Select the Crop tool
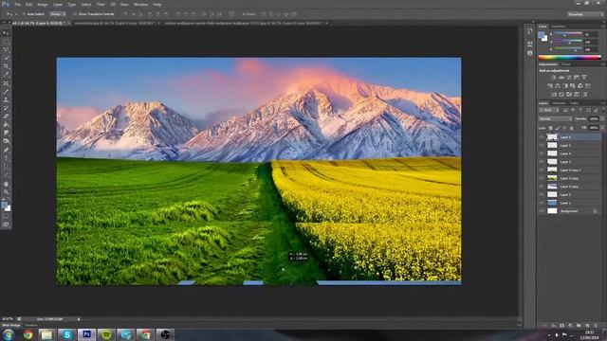The height and width of the screenshot is (341, 607). click(6, 66)
